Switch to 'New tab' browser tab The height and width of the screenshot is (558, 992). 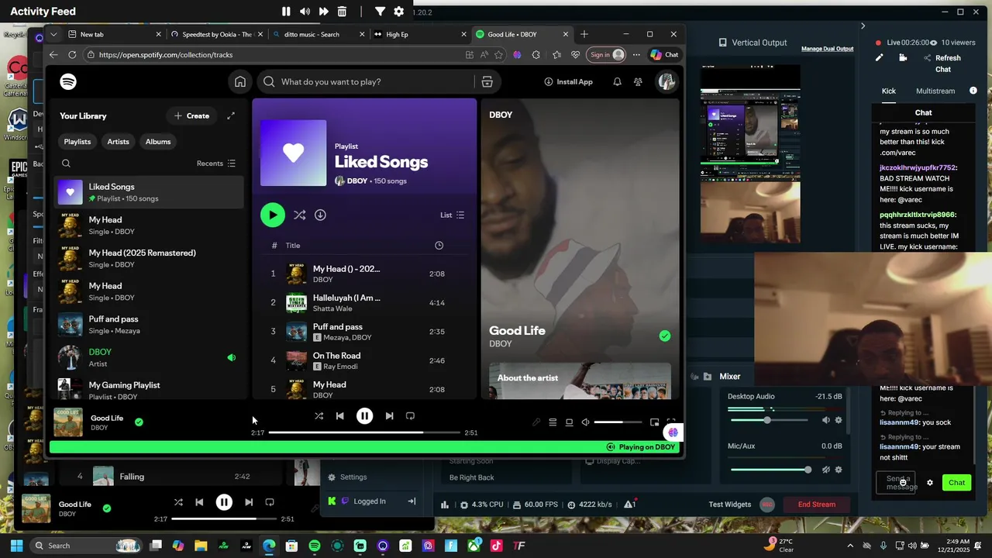(115, 34)
